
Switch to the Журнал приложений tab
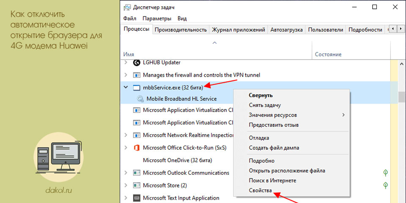[x=239, y=30]
